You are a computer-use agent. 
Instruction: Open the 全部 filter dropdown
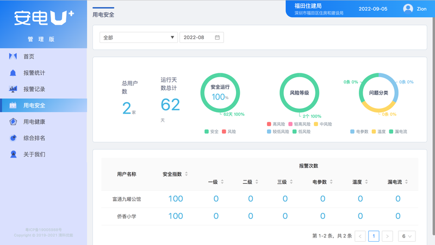139,37
